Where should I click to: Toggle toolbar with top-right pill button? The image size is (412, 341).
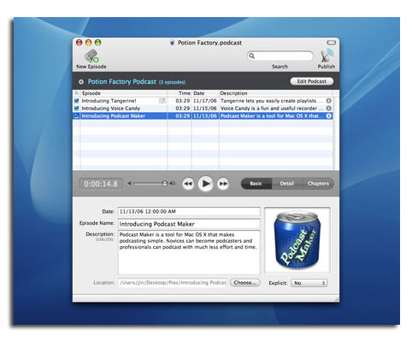pyautogui.click(x=331, y=43)
